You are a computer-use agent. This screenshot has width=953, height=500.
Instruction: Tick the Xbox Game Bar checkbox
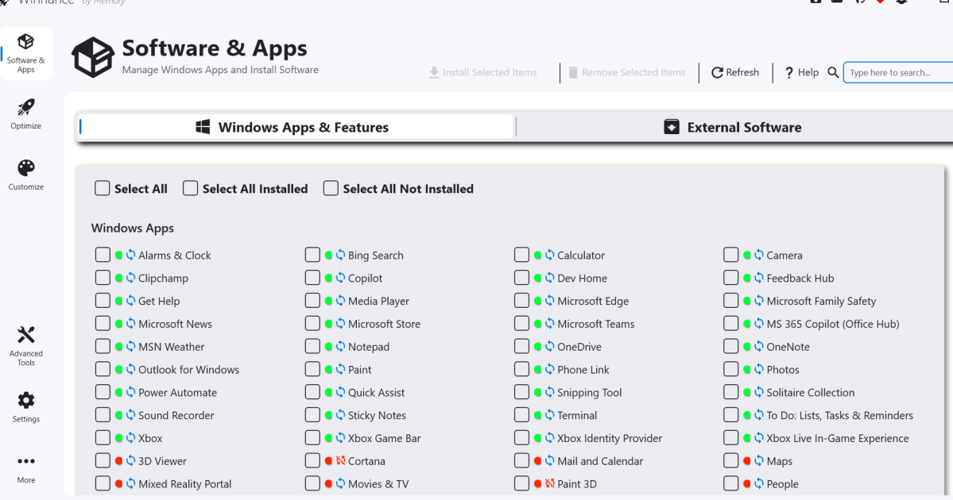tap(312, 438)
